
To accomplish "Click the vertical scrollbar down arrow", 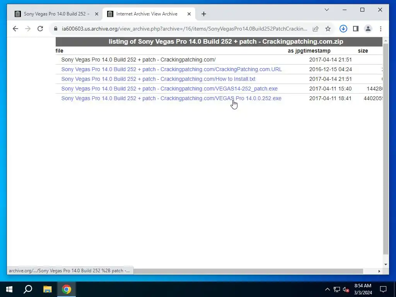I will pyautogui.click(x=386, y=265).
